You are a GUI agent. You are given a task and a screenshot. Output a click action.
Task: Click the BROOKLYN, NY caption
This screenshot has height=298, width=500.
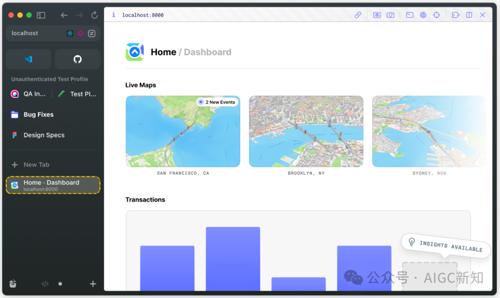[306, 173]
